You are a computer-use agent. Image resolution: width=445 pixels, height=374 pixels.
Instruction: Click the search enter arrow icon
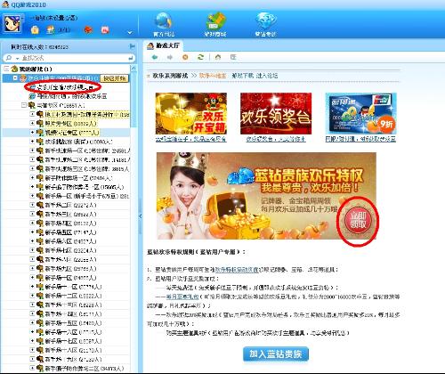[131, 58]
